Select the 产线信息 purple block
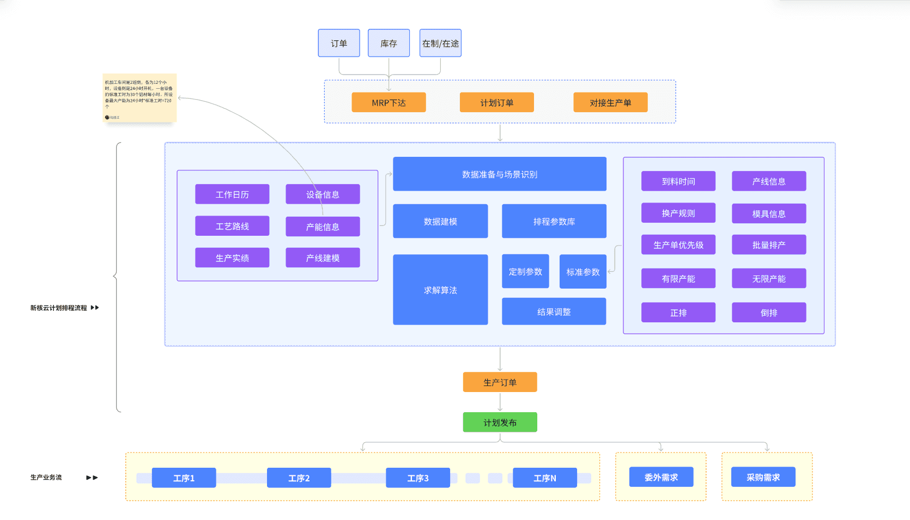This screenshot has width=910, height=520. point(769,181)
